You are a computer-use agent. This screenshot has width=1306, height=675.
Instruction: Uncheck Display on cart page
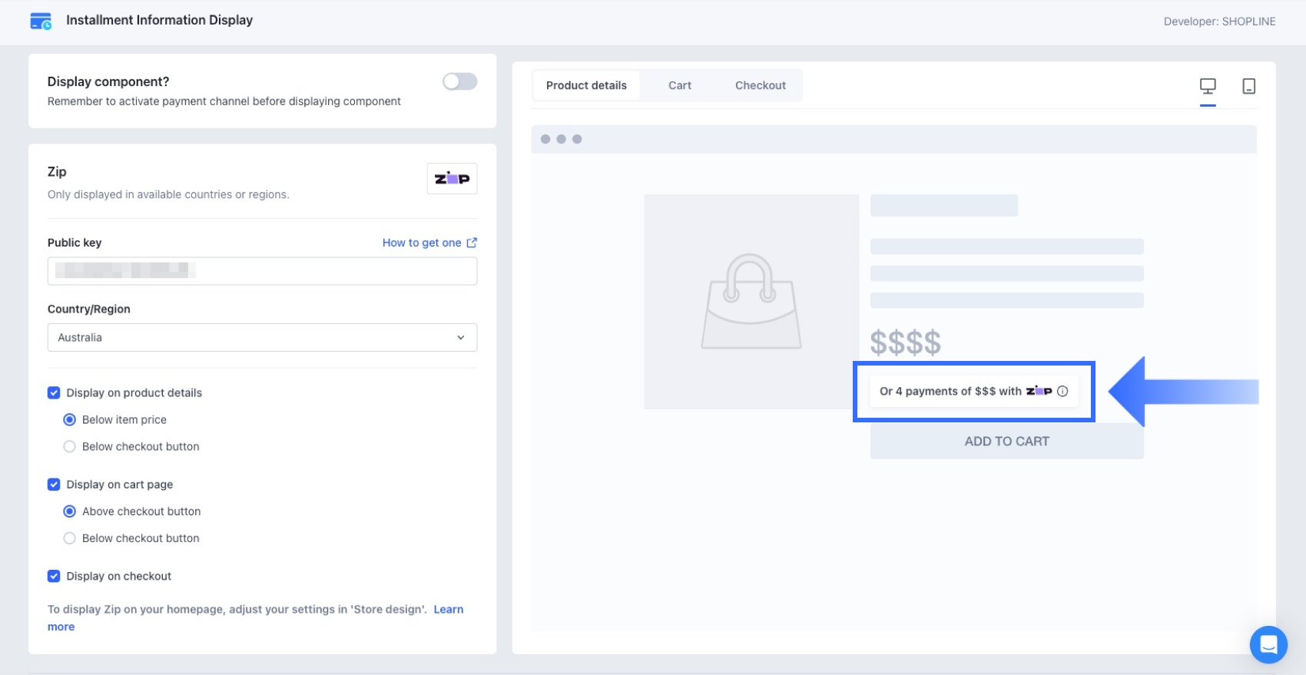pyautogui.click(x=54, y=485)
